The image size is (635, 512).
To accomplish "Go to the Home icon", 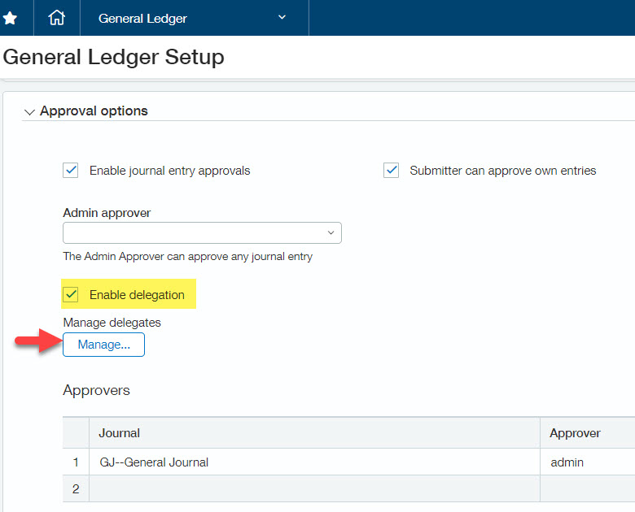I will click(56, 18).
